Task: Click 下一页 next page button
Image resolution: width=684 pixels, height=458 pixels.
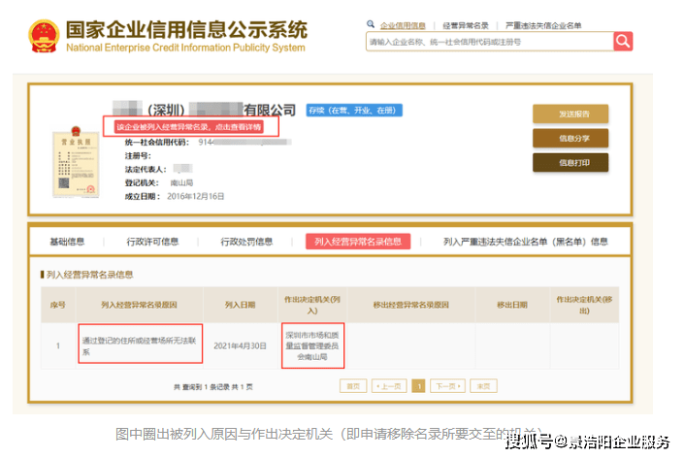Action: 444,386
